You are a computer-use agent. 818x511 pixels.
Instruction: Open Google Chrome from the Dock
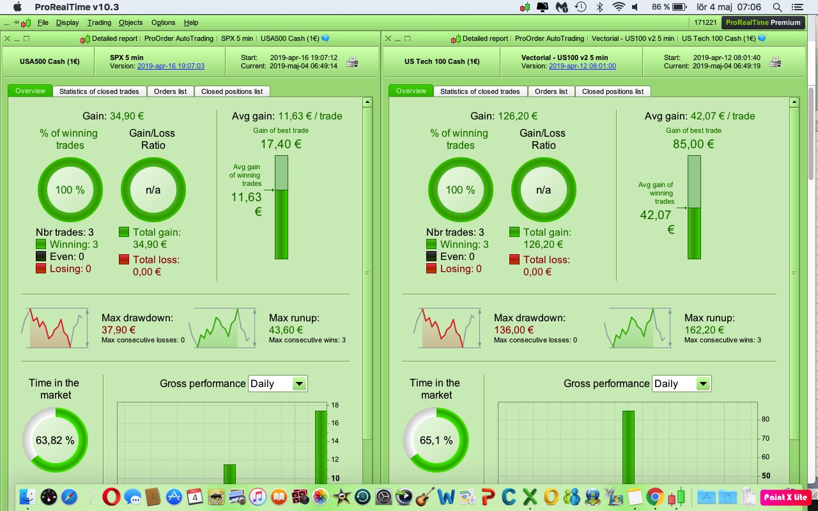click(x=655, y=496)
